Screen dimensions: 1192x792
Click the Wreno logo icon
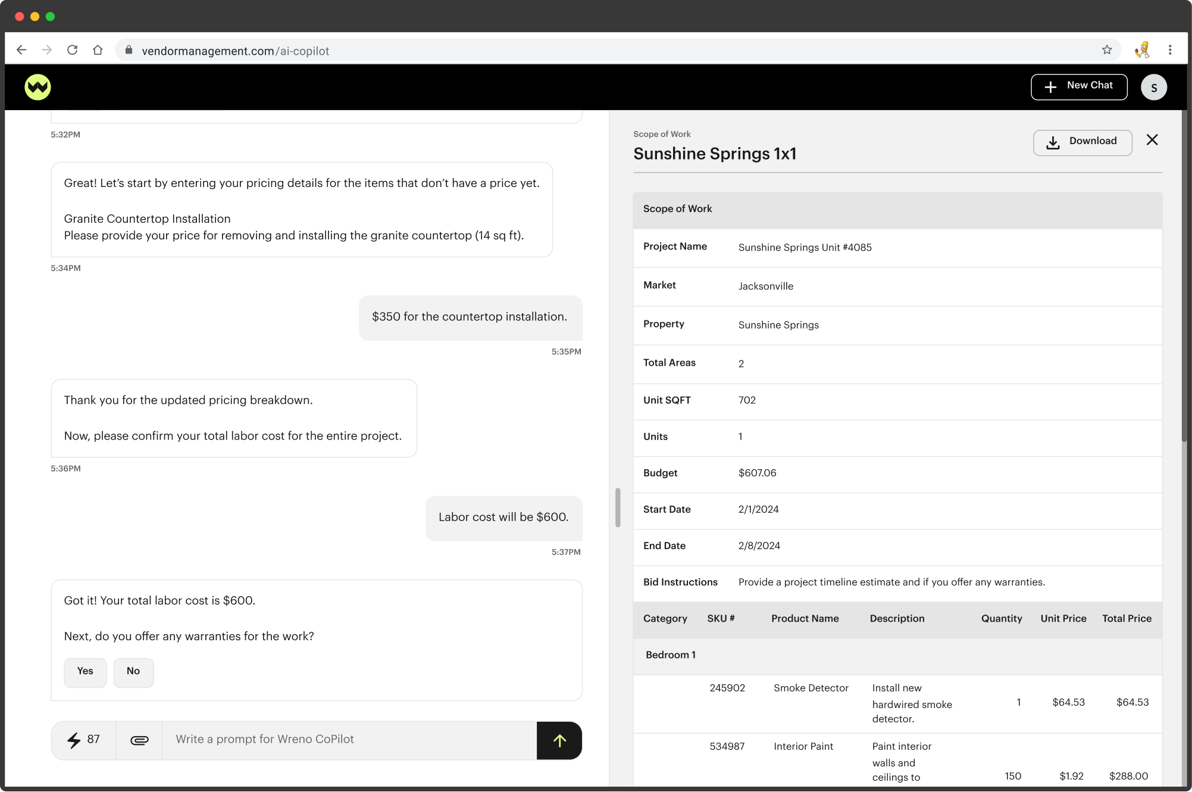(x=37, y=88)
